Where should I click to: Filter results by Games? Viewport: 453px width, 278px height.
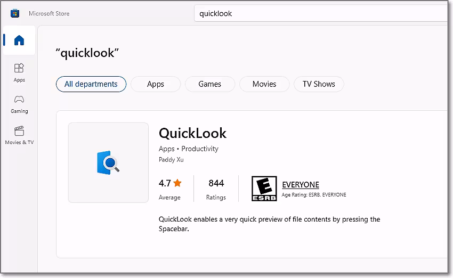click(x=210, y=84)
